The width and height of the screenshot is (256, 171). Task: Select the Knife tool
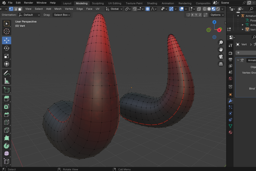point(7,130)
